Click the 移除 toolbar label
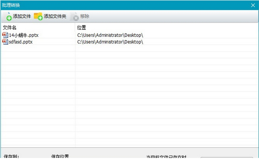259x164 pixels. 85,16
